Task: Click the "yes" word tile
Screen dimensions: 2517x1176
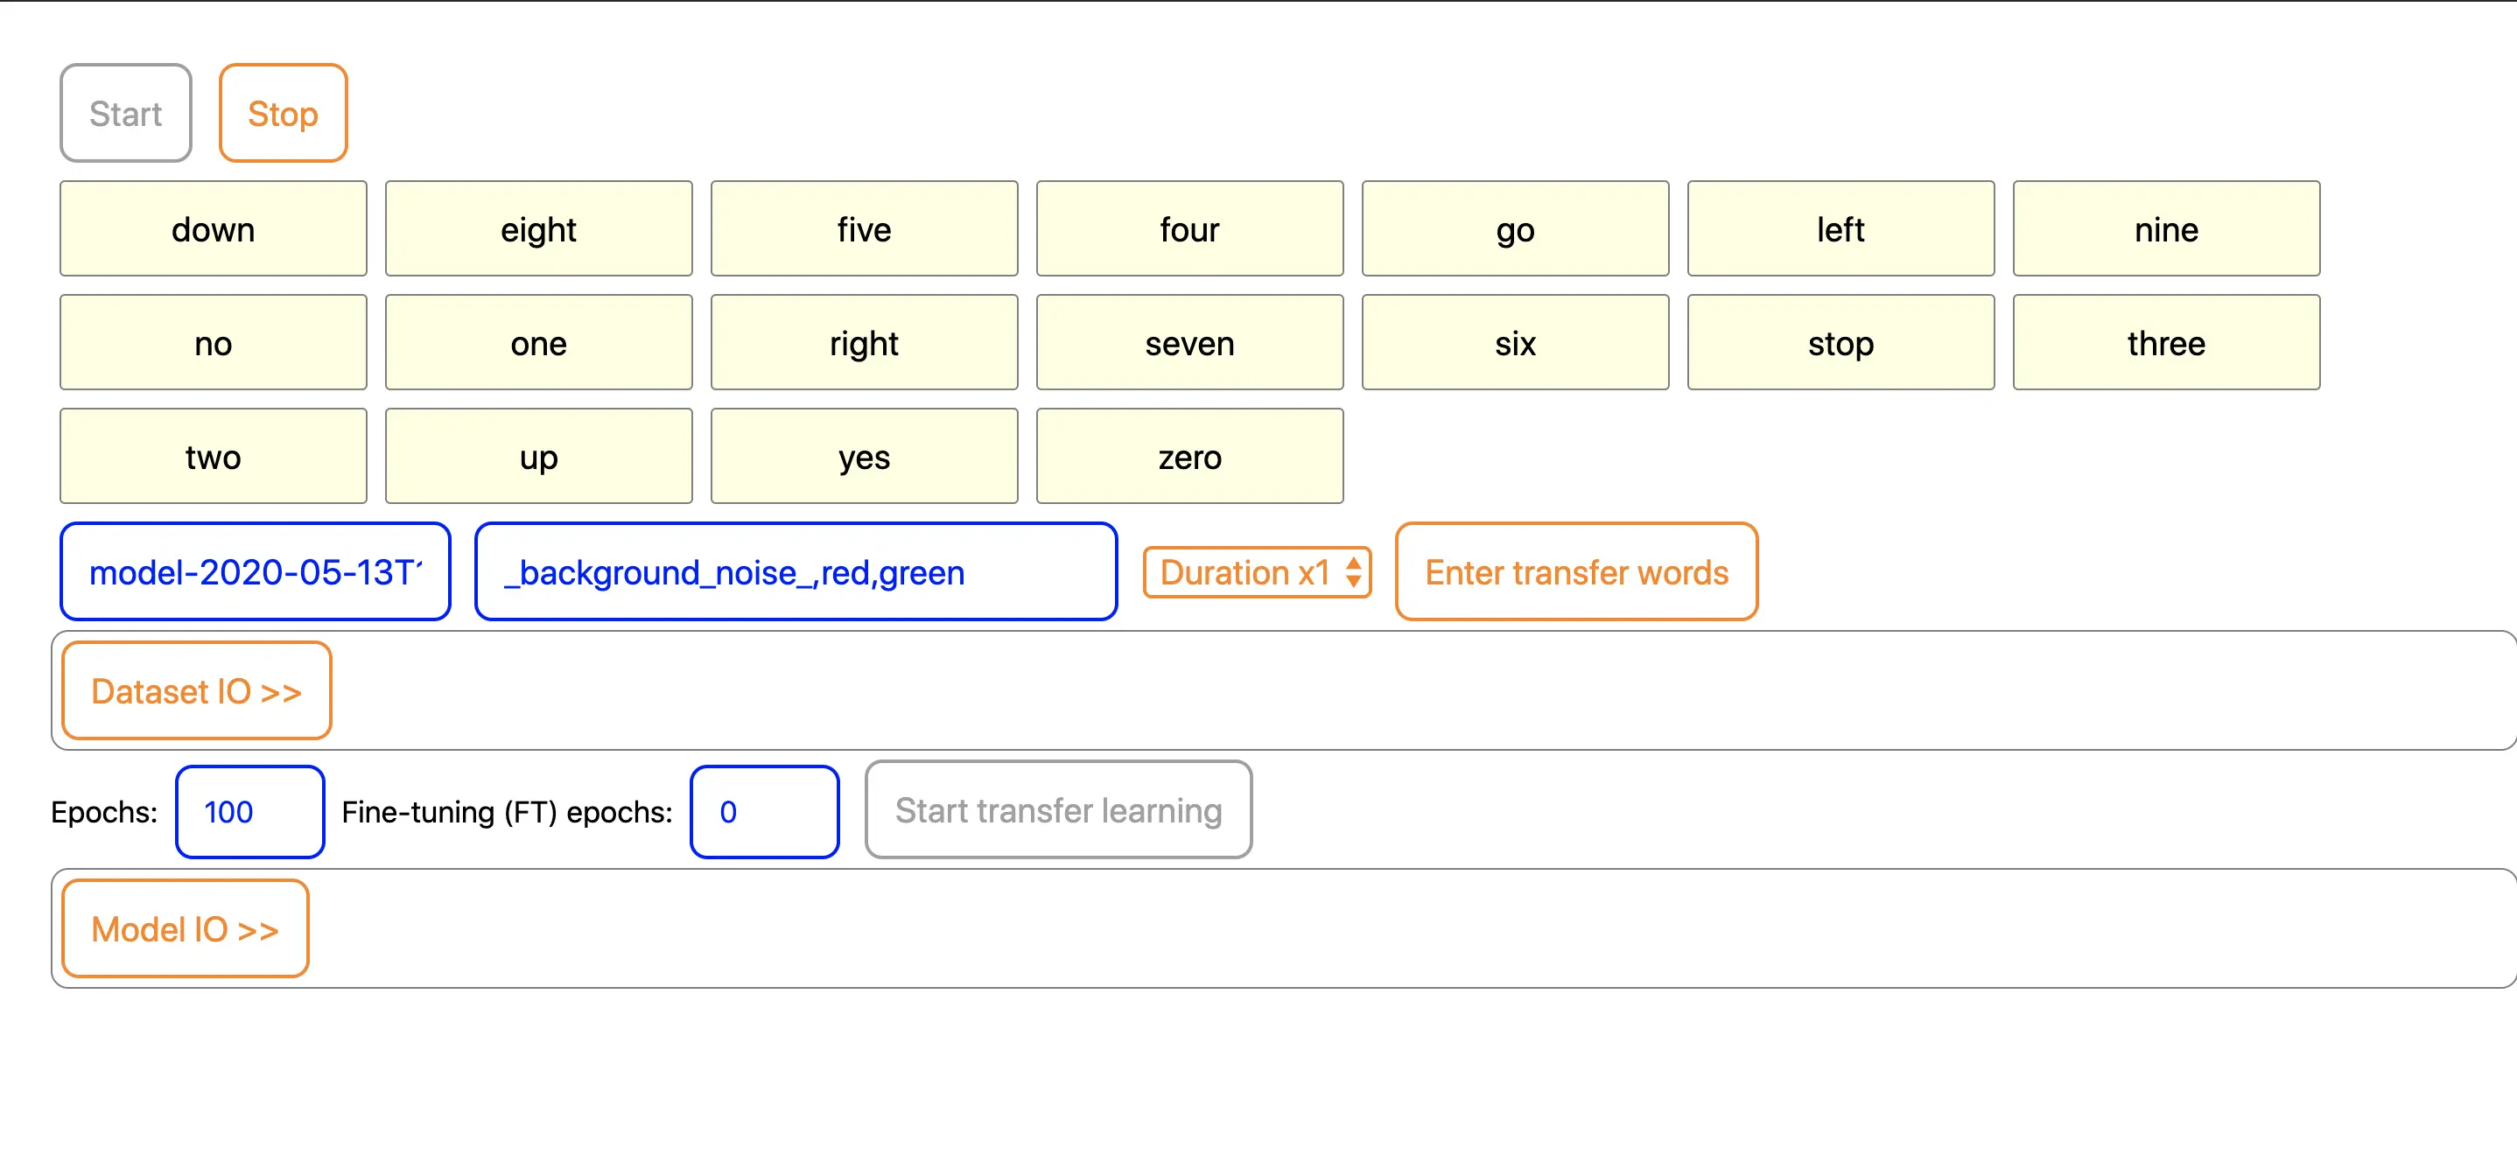Action: 864,457
